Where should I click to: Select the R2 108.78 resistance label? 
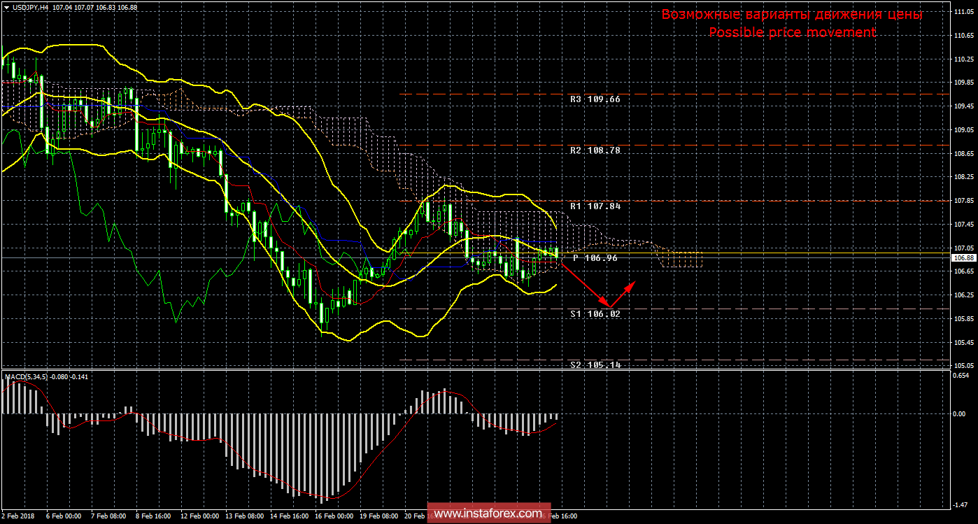(595, 150)
